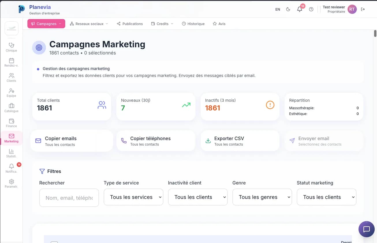Click the RT user avatar
This screenshot has width=377, height=243.
pos(352,9)
